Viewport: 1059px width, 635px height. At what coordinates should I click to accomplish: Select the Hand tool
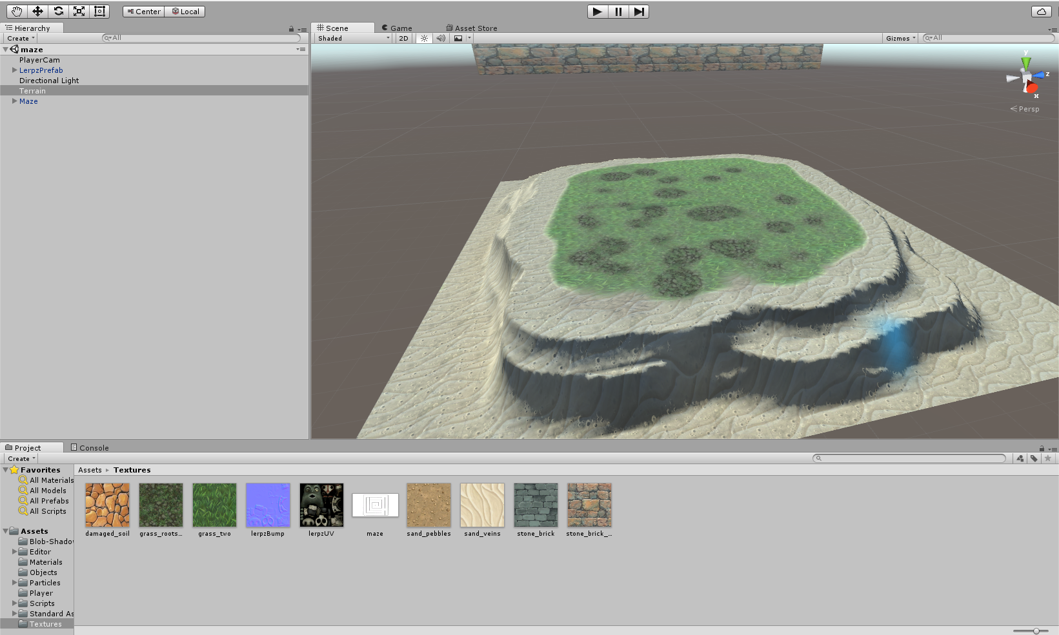[x=17, y=12]
